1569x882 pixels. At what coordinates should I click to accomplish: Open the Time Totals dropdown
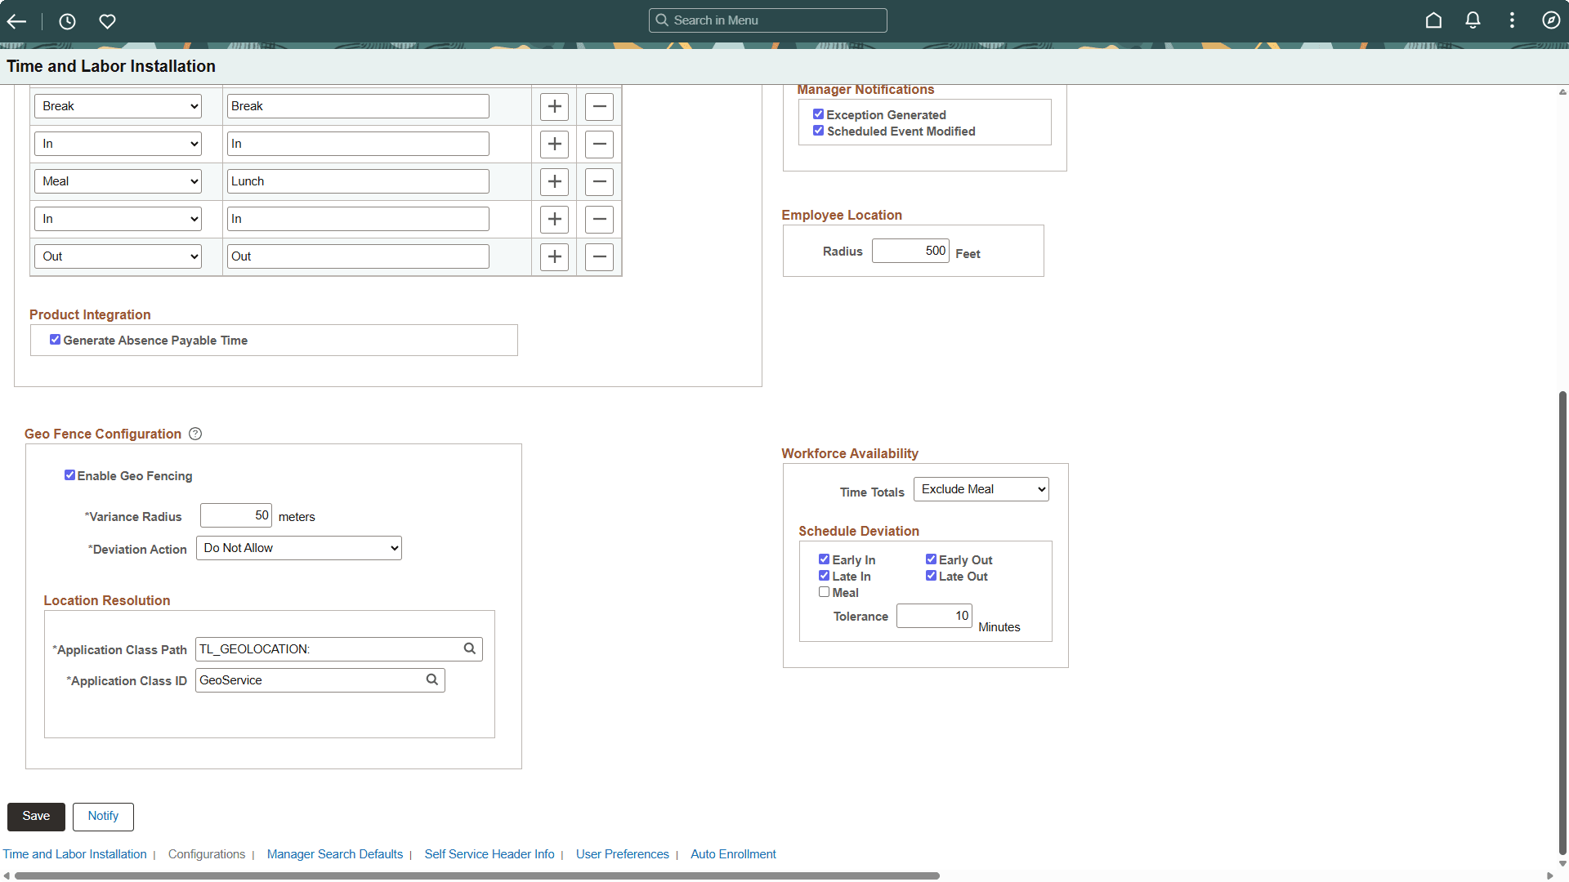click(981, 489)
